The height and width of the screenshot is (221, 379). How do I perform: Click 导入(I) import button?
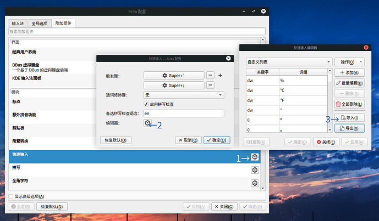coord(349,117)
